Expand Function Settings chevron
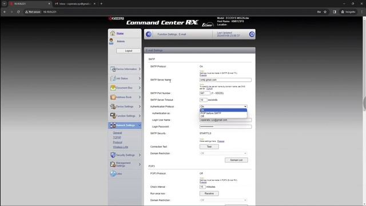366x206 pixels. tap(140, 116)
